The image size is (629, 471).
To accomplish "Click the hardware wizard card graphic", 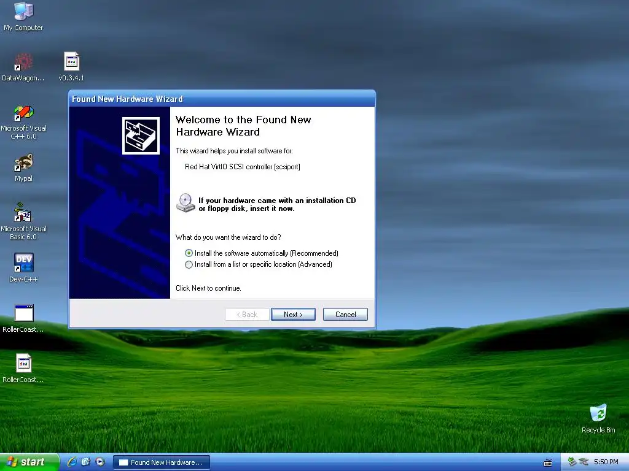I will [141, 136].
